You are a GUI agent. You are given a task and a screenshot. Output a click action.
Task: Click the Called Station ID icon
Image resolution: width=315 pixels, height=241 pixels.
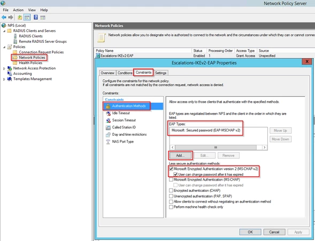click(x=108, y=127)
